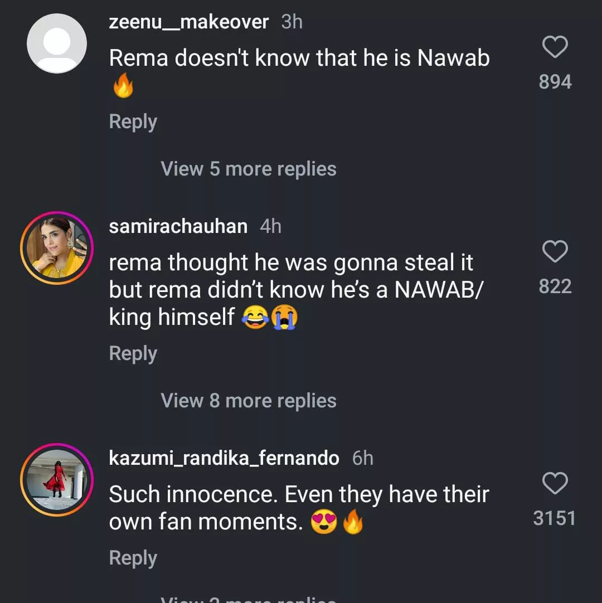602x603 pixels.
Task: Like samirachauhan's comment with the heart
Action: tap(555, 252)
